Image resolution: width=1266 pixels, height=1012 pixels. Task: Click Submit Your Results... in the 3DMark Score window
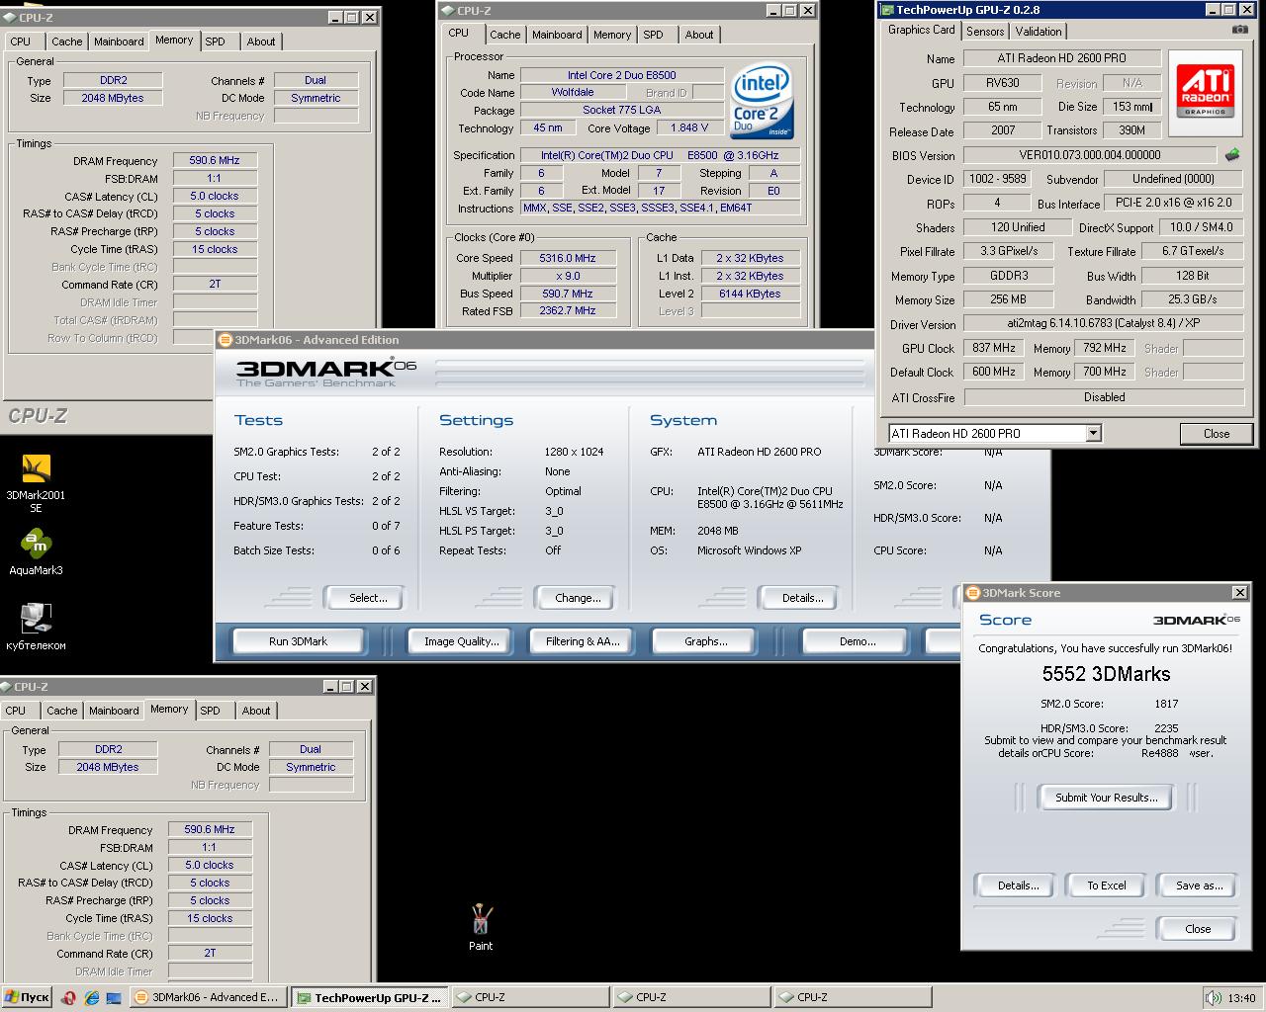1106,798
